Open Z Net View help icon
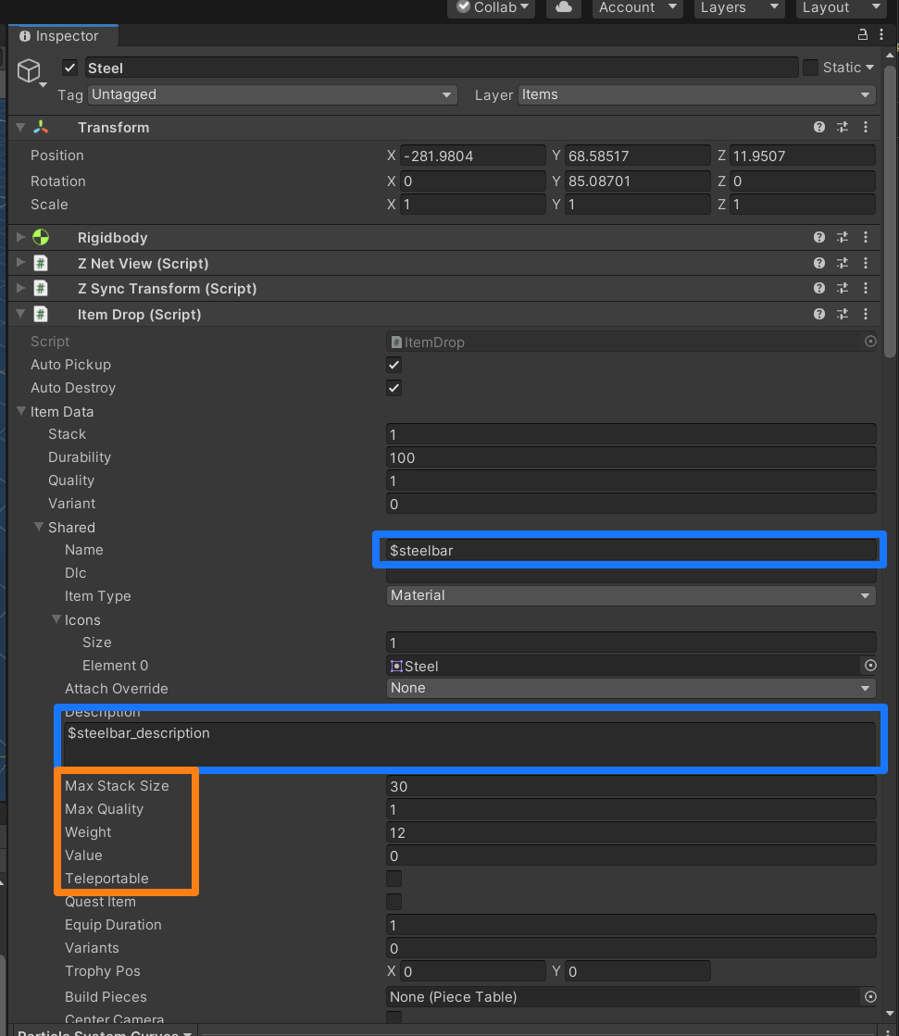Screen dimensions: 899x1036 click(819, 263)
